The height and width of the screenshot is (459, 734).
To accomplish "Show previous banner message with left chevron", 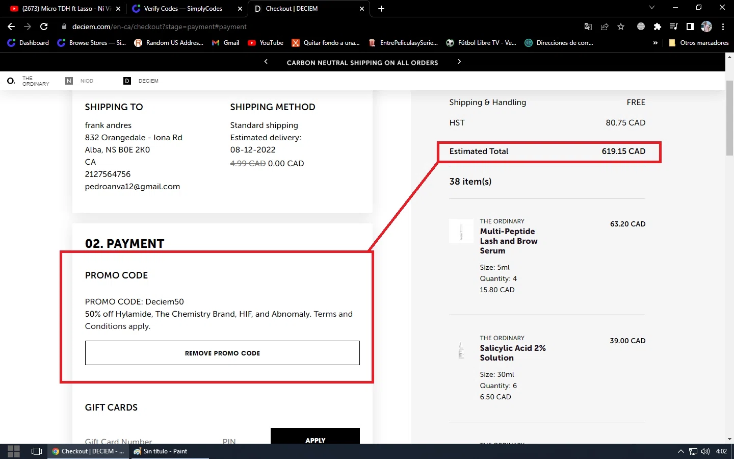I will pyautogui.click(x=266, y=62).
